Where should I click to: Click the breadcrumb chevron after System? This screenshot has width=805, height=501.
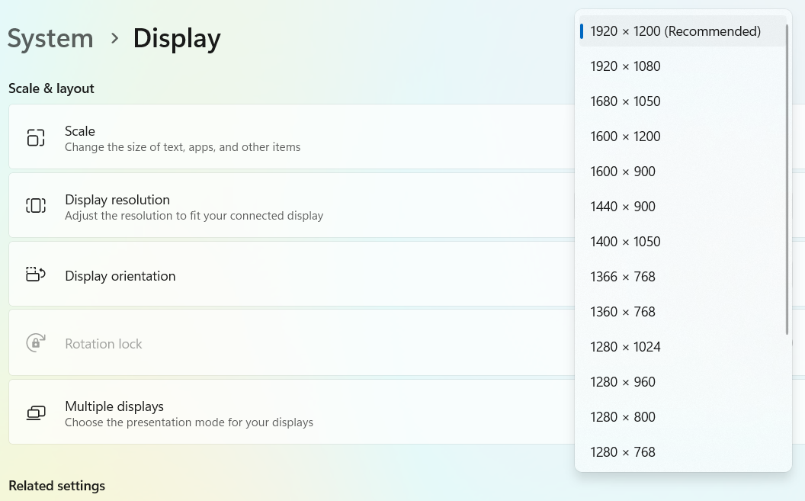pyautogui.click(x=115, y=38)
